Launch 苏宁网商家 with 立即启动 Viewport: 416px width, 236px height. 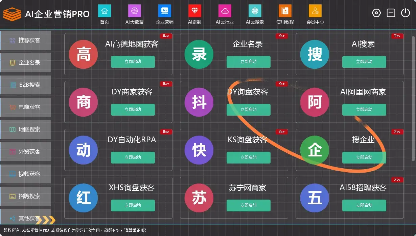pyautogui.click(x=249, y=205)
